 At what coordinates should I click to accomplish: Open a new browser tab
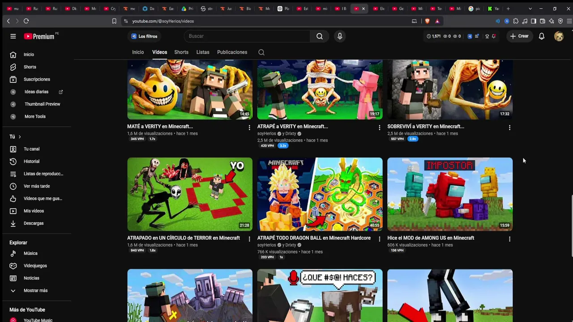click(x=508, y=8)
